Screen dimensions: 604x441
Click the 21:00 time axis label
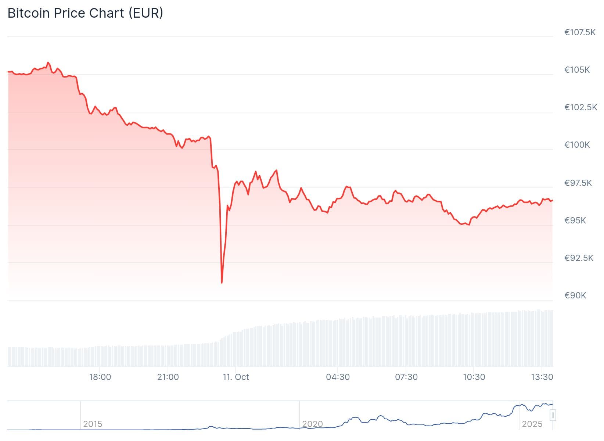[x=168, y=377]
